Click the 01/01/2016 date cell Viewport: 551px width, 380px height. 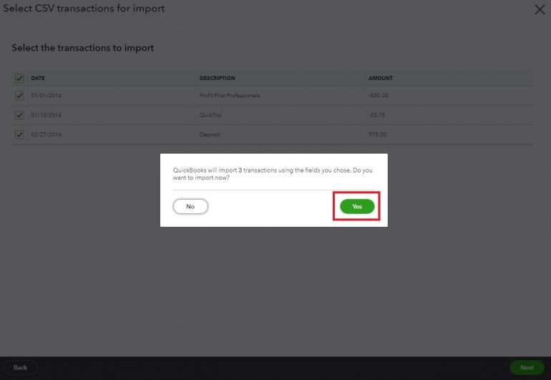pos(46,95)
